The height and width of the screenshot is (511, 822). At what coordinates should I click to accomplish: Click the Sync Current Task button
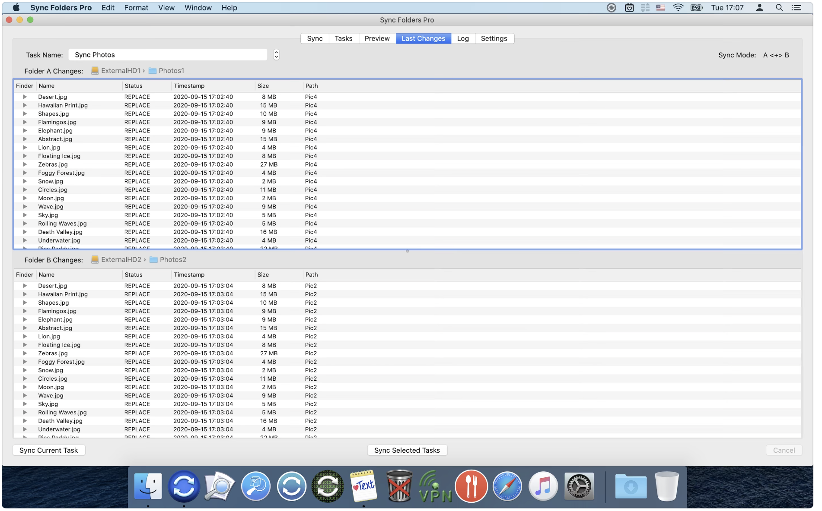(49, 450)
